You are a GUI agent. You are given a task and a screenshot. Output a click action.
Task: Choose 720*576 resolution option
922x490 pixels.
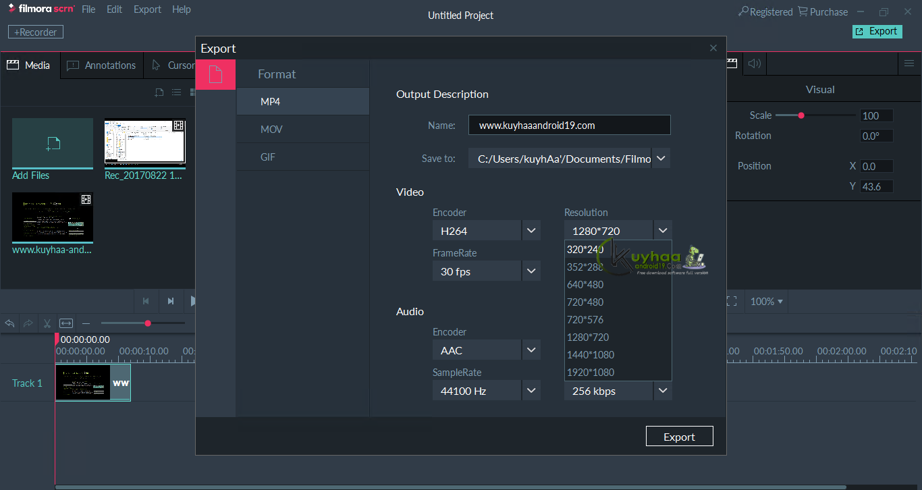618,319
